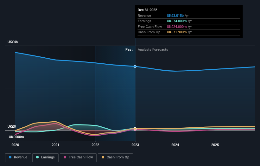Click the -UK£500m y-axis label
The image size is (260, 166).
pos(16,137)
